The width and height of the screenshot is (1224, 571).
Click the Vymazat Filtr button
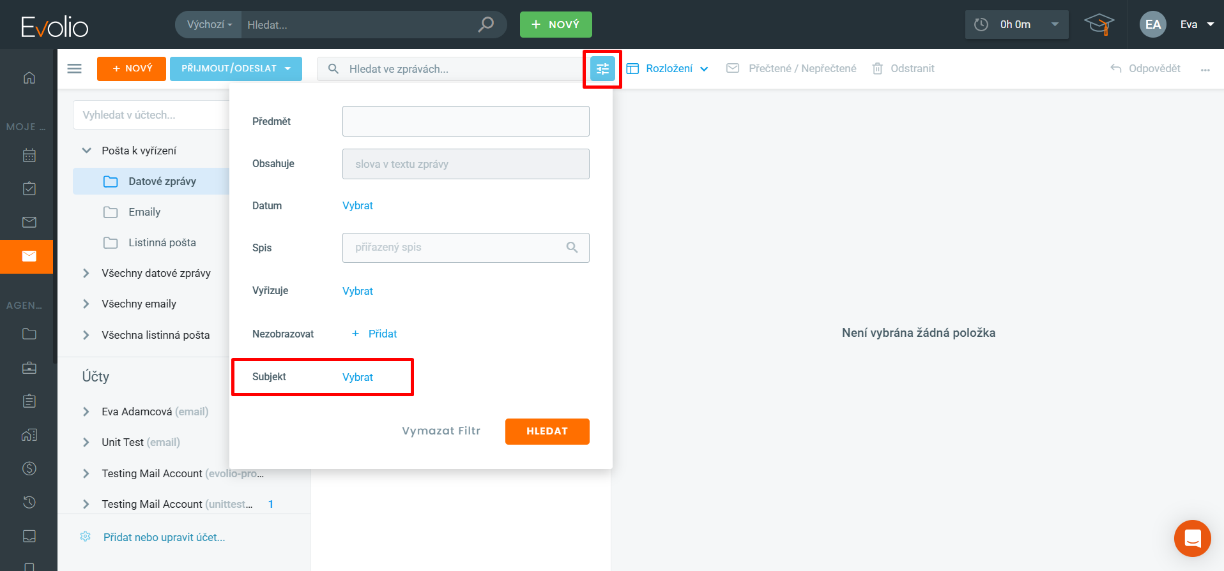coord(441,431)
